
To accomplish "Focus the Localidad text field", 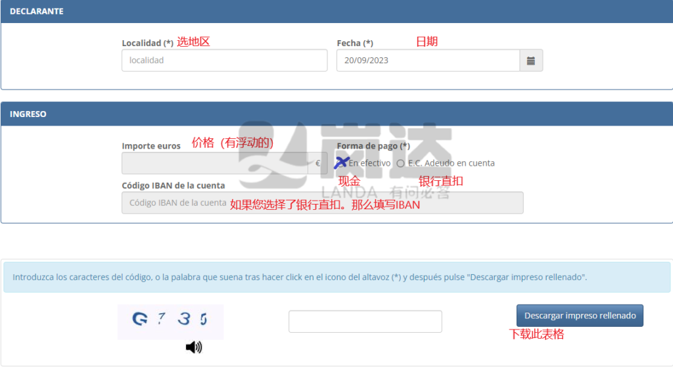I will coord(224,61).
